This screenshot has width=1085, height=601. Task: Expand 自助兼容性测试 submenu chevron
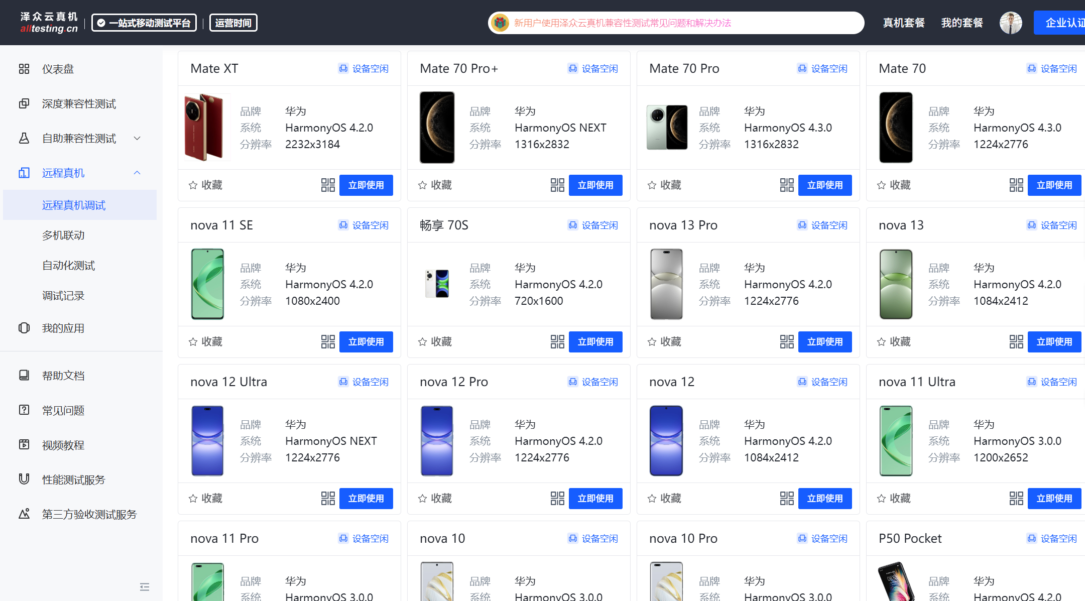point(137,138)
